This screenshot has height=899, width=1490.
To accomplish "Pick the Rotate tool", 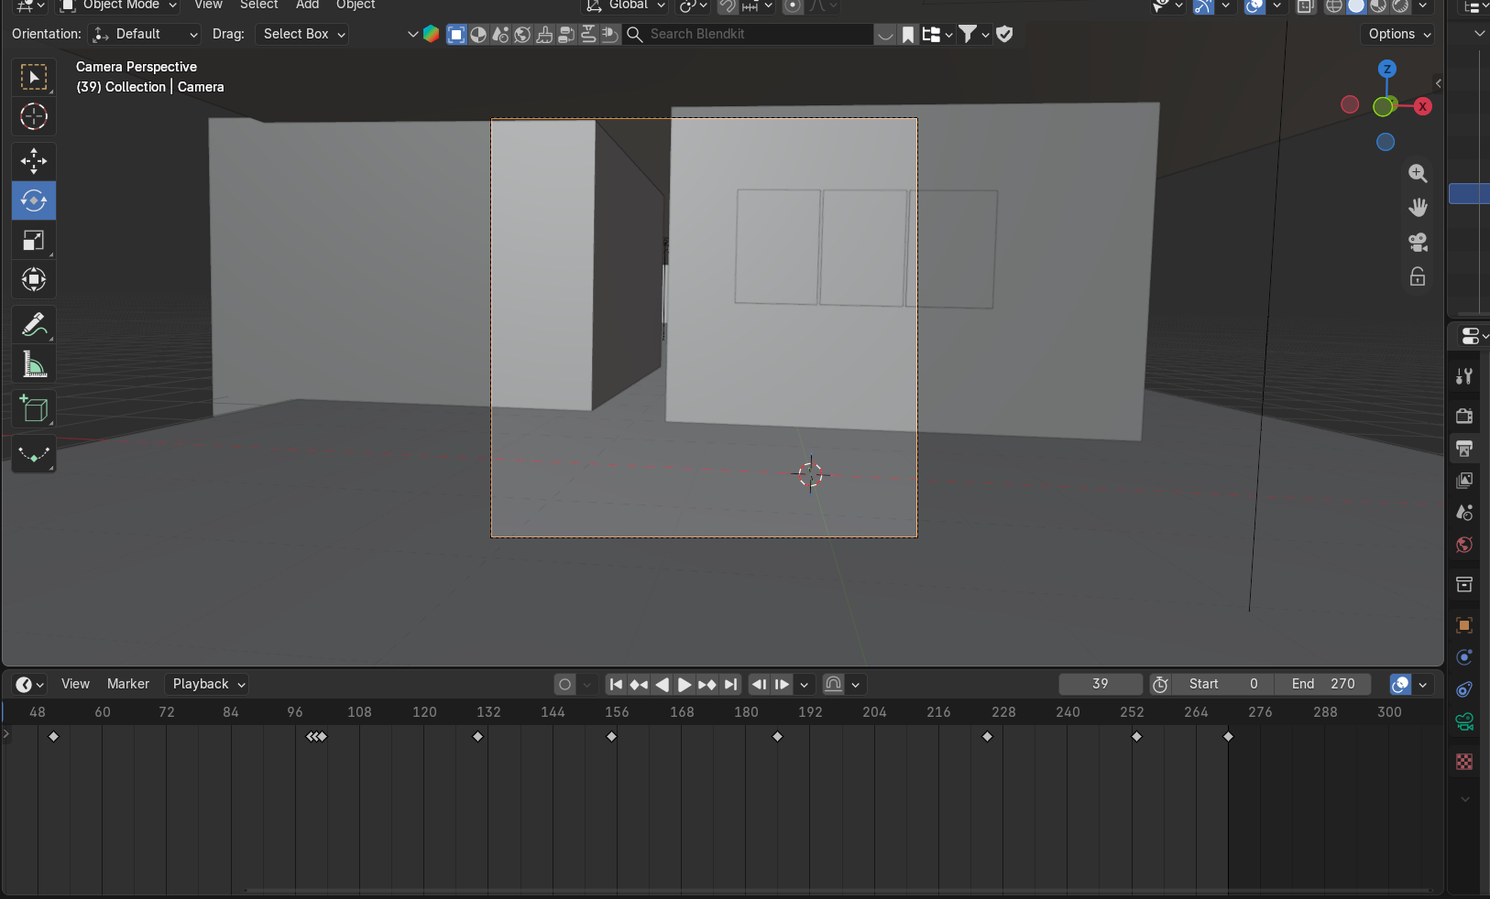I will [x=34, y=200].
